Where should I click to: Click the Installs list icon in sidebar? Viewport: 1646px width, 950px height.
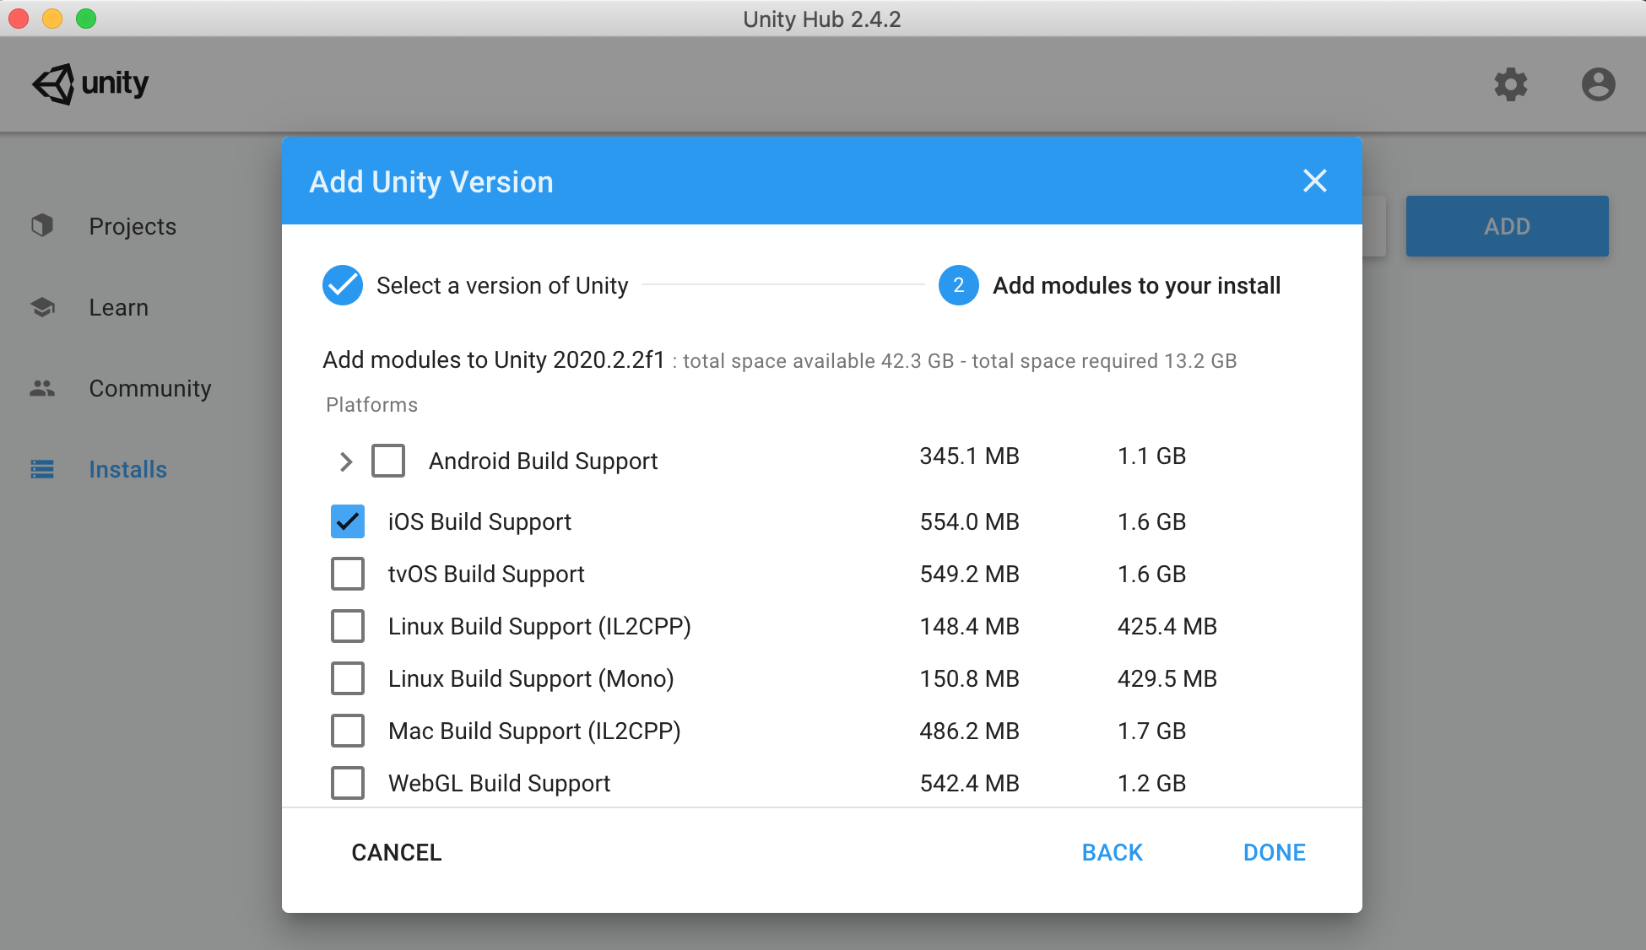click(x=42, y=469)
